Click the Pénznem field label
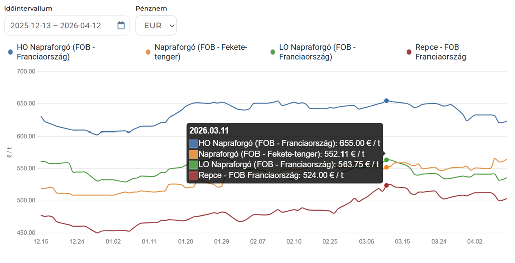 (x=151, y=9)
